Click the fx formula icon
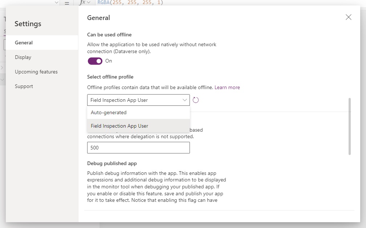 82,3
